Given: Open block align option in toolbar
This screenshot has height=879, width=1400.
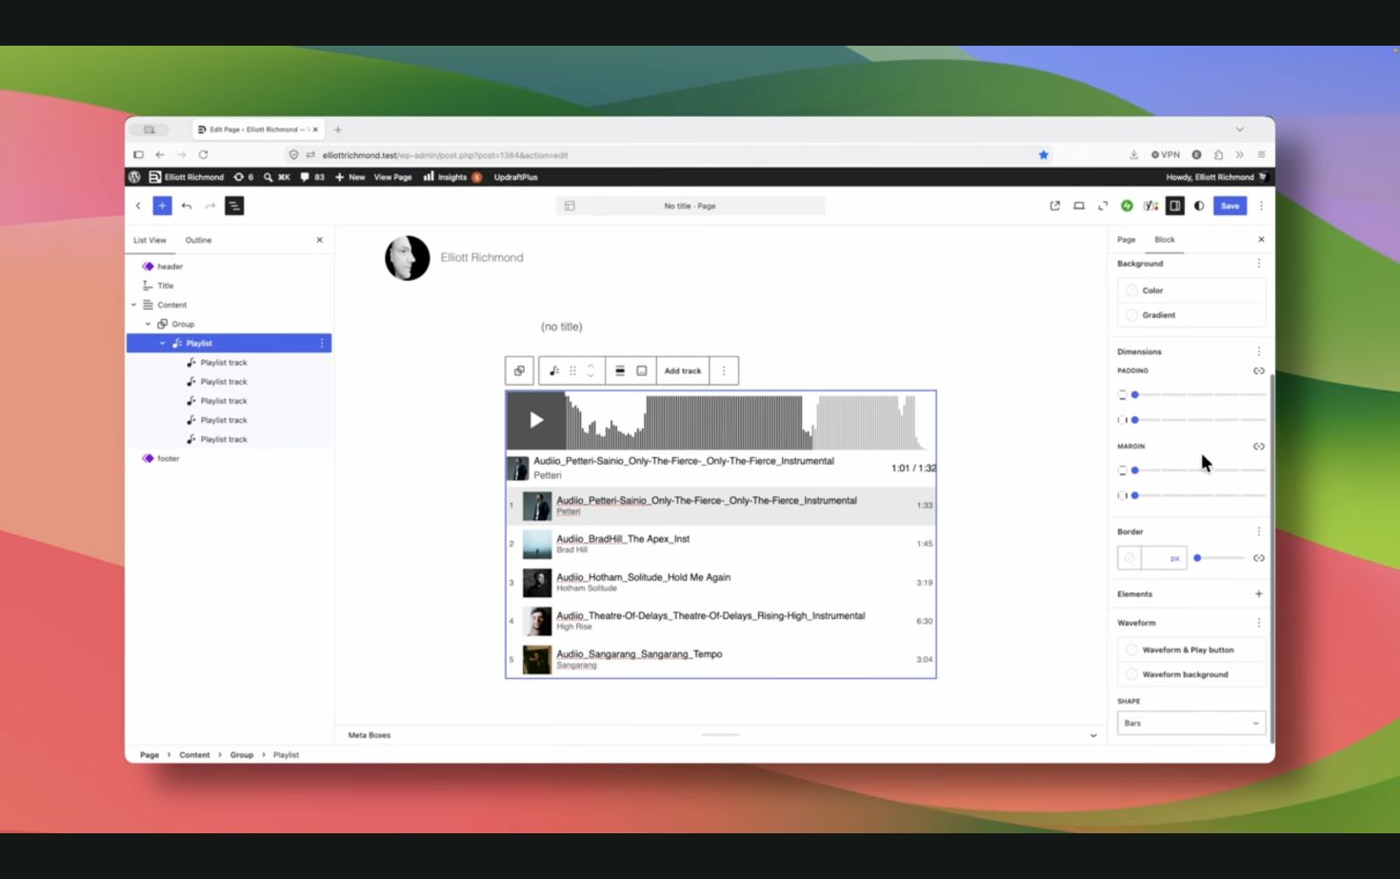Looking at the screenshot, I should (x=620, y=370).
